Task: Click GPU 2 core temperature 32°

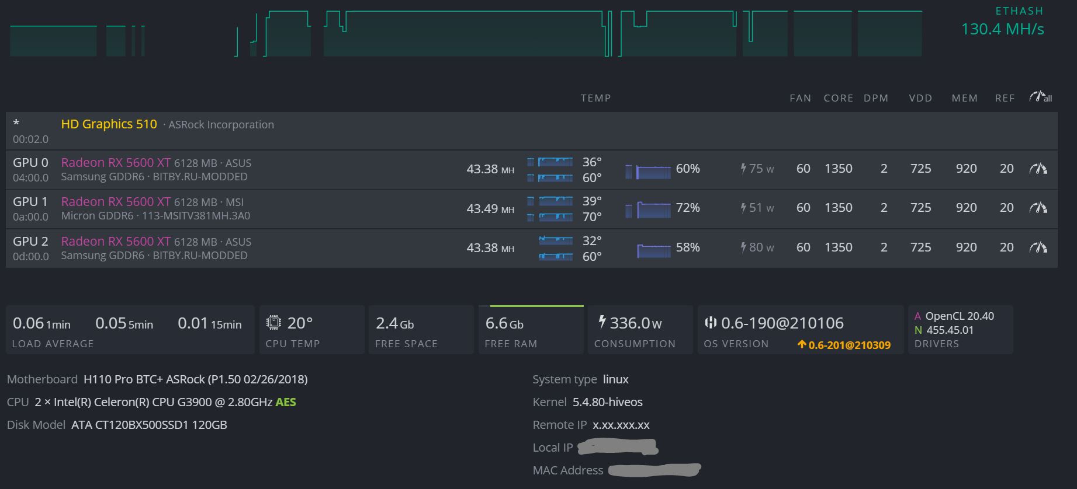Action: coord(592,240)
